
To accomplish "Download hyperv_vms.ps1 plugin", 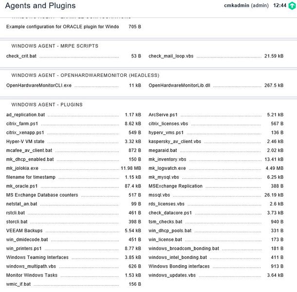I will pyautogui.click(x=166, y=132).
